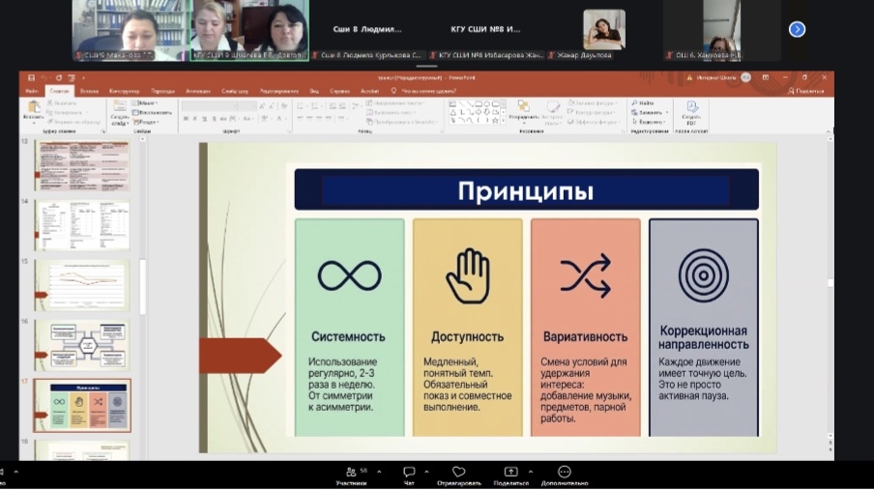Open the Вид ribbon tab
Viewport: 874px width, 490px height.
(314, 91)
